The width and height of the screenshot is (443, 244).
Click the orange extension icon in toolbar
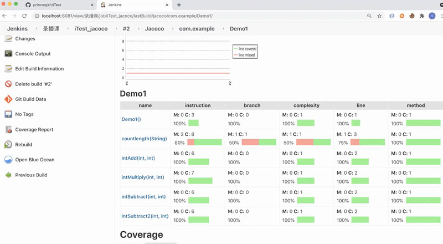402,16
